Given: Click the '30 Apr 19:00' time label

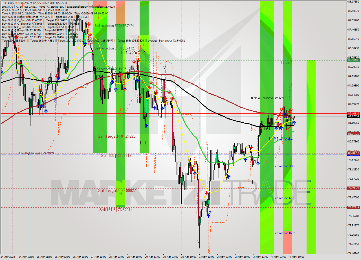Looking at the screenshot, I should 189,257.
